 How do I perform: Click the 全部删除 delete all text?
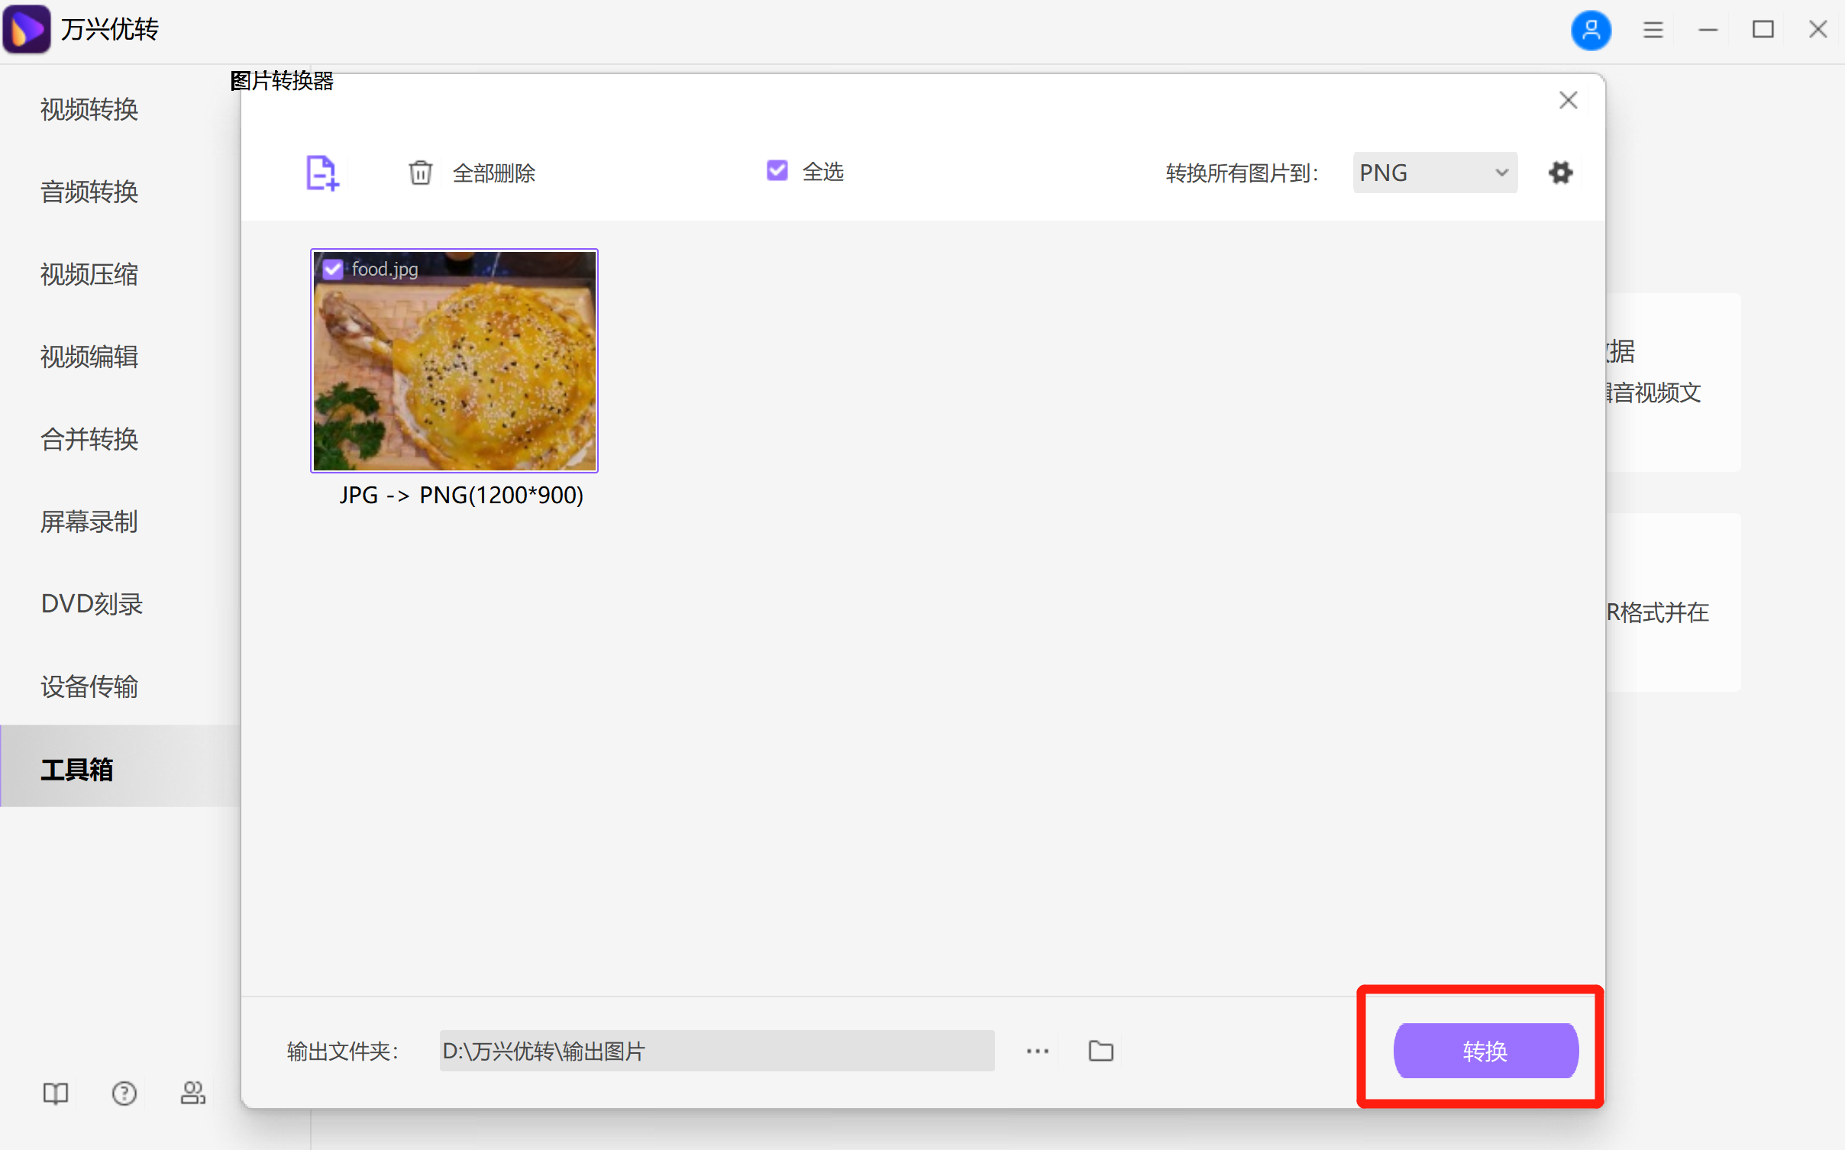[x=493, y=173]
